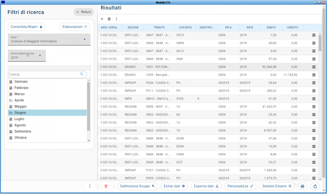Clear the Anno elaborazione 2019 value
Viewport: 327px width, 194px height.
(x=28, y=56)
